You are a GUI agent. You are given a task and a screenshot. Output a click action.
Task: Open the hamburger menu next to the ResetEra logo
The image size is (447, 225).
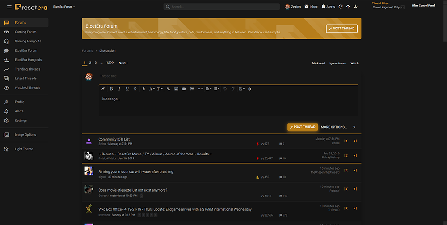coord(9,7)
